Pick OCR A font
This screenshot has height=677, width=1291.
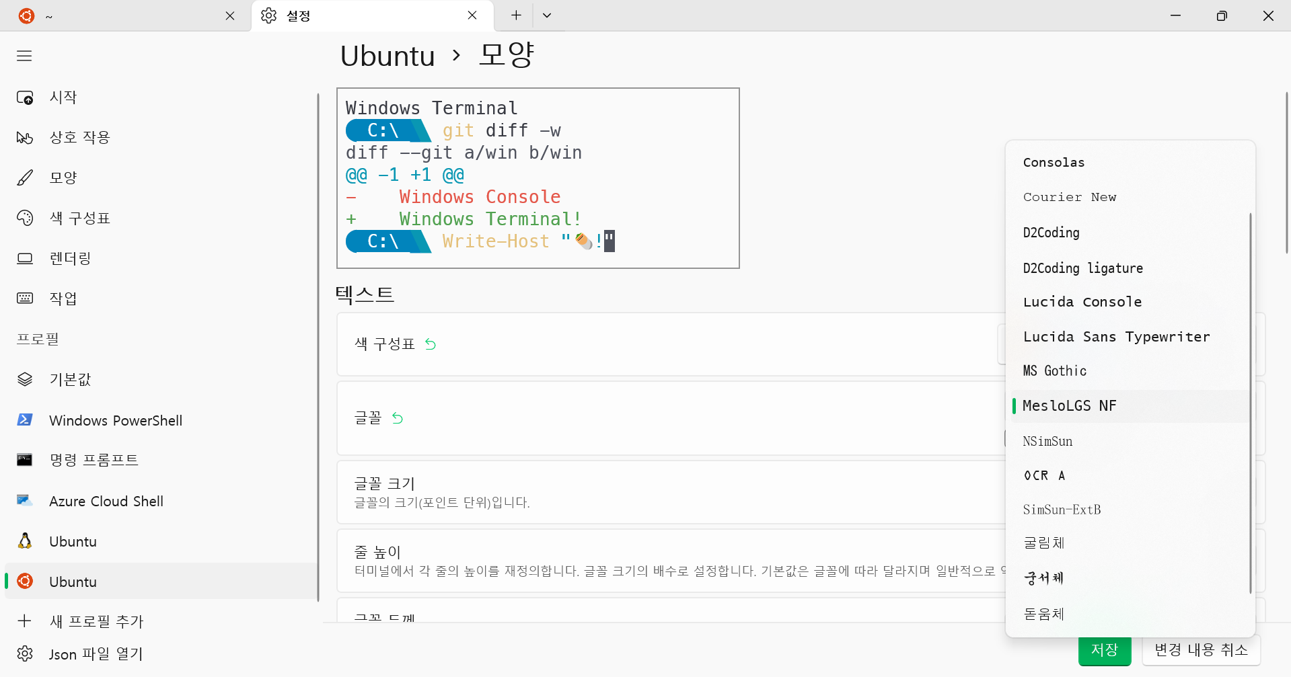(x=1130, y=475)
